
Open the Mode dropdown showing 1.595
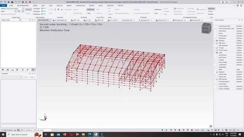tap(23, 11)
